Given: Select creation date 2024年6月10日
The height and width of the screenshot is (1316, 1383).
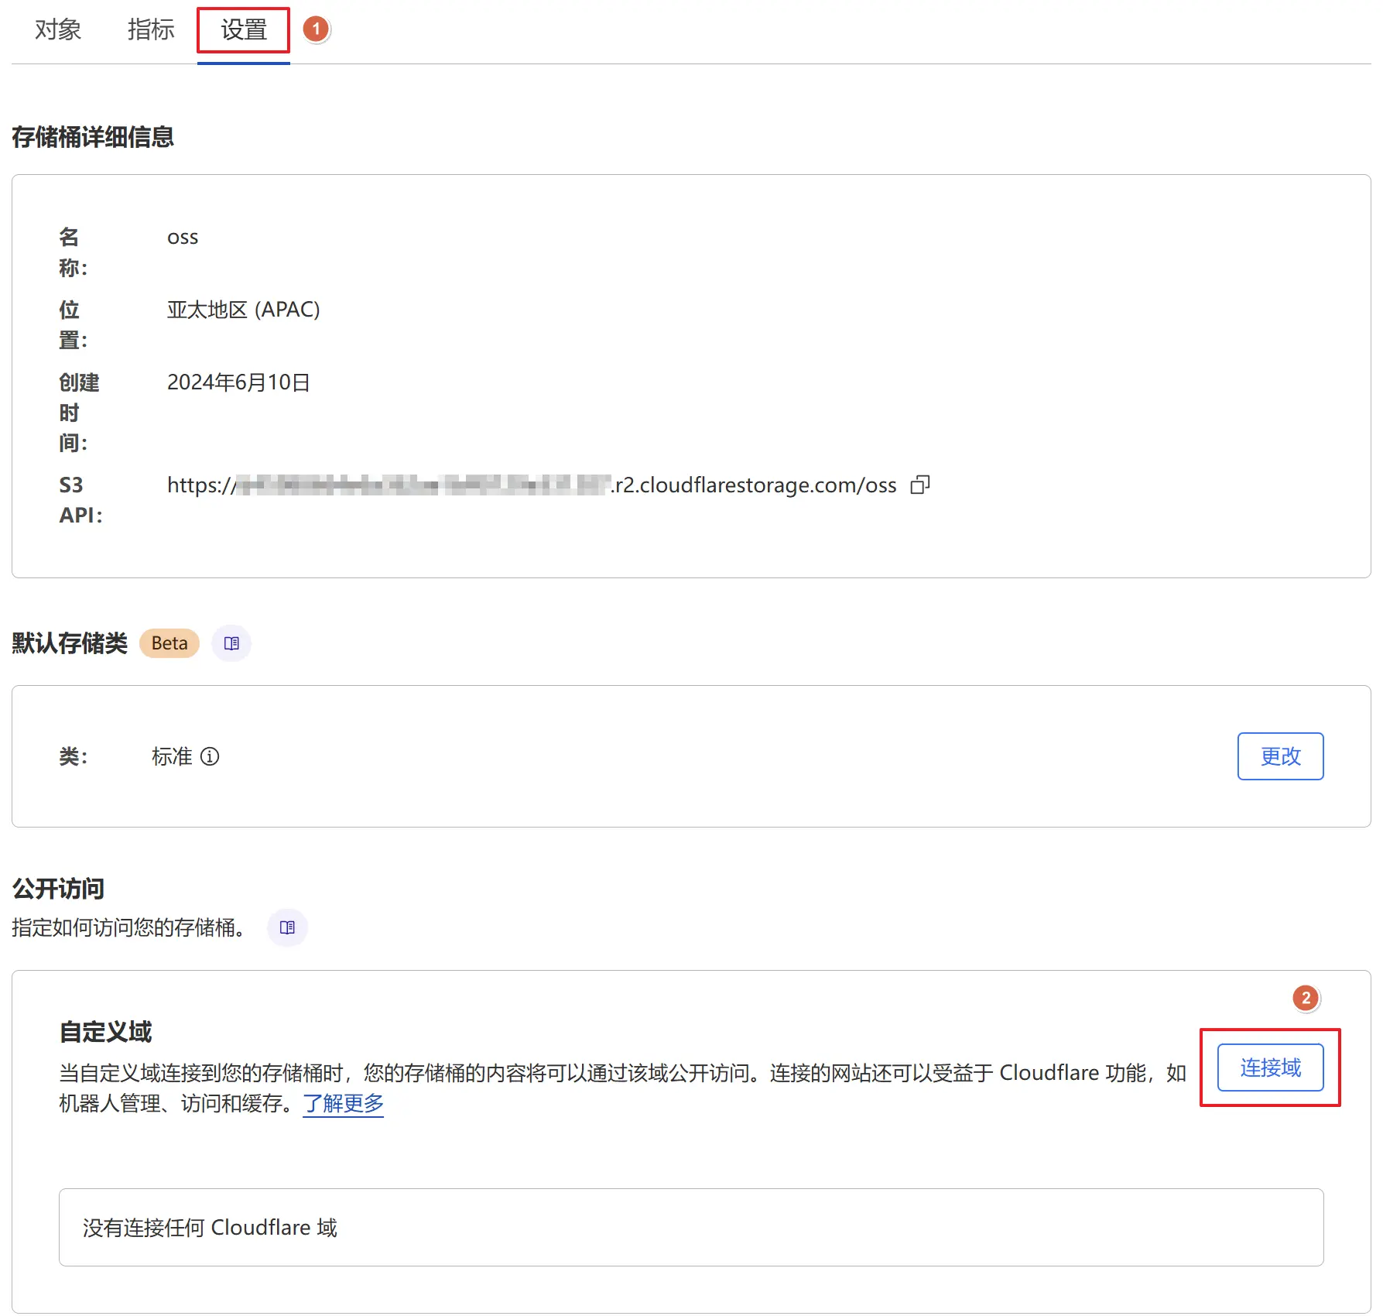Looking at the screenshot, I should (x=238, y=382).
